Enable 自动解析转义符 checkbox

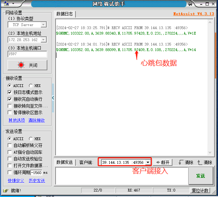[10, 146]
